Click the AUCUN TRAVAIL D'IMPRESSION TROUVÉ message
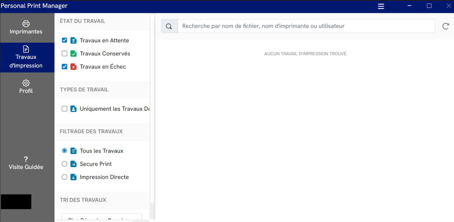 pos(306,54)
